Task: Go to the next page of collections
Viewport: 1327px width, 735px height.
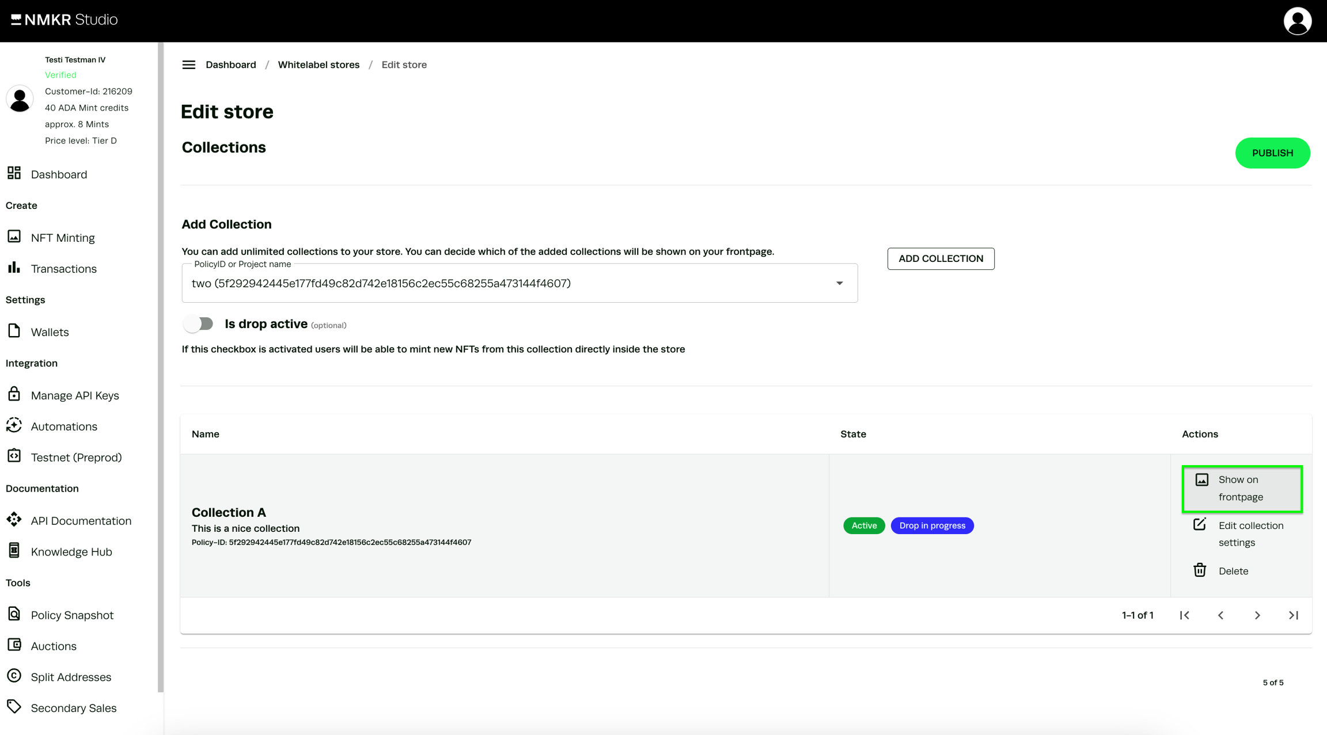Action: (1257, 615)
